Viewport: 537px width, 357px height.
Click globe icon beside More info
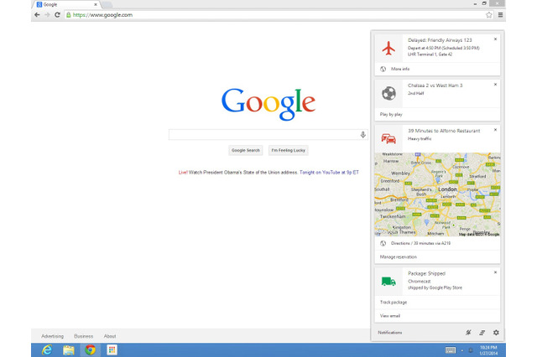coord(383,69)
